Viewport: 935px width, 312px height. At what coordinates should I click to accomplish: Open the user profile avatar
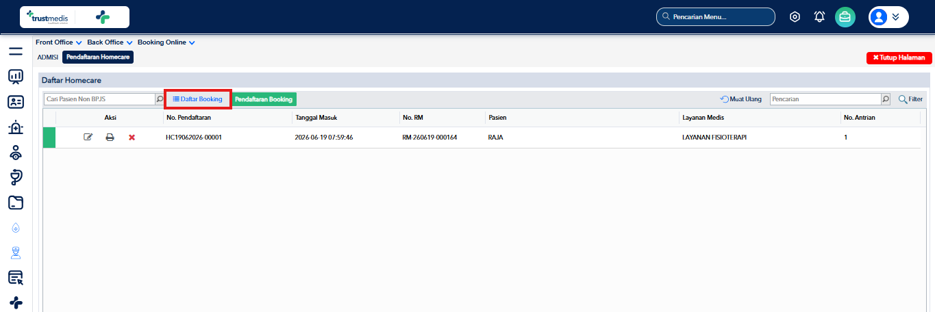click(x=880, y=17)
